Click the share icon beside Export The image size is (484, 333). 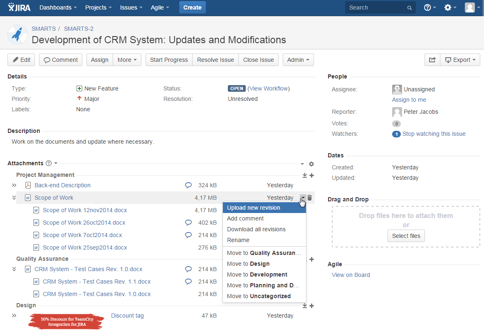[432, 59]
